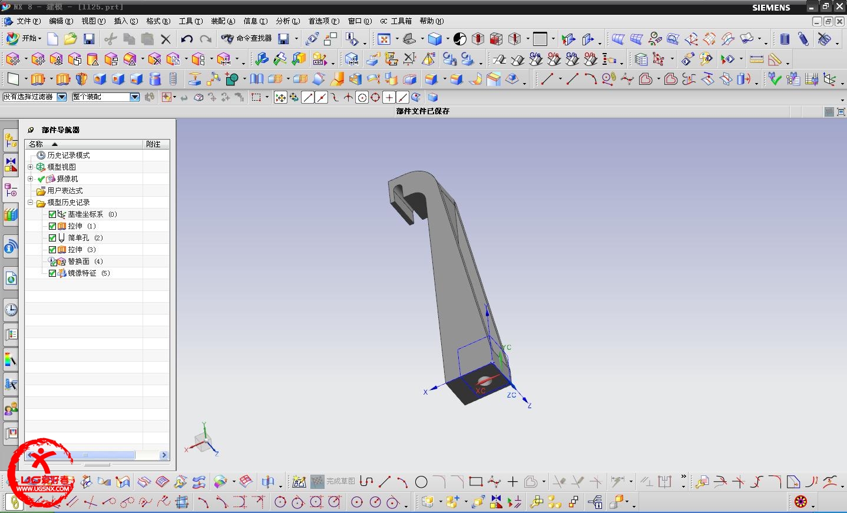Click the Datum Plane icon

coord(13,79)
